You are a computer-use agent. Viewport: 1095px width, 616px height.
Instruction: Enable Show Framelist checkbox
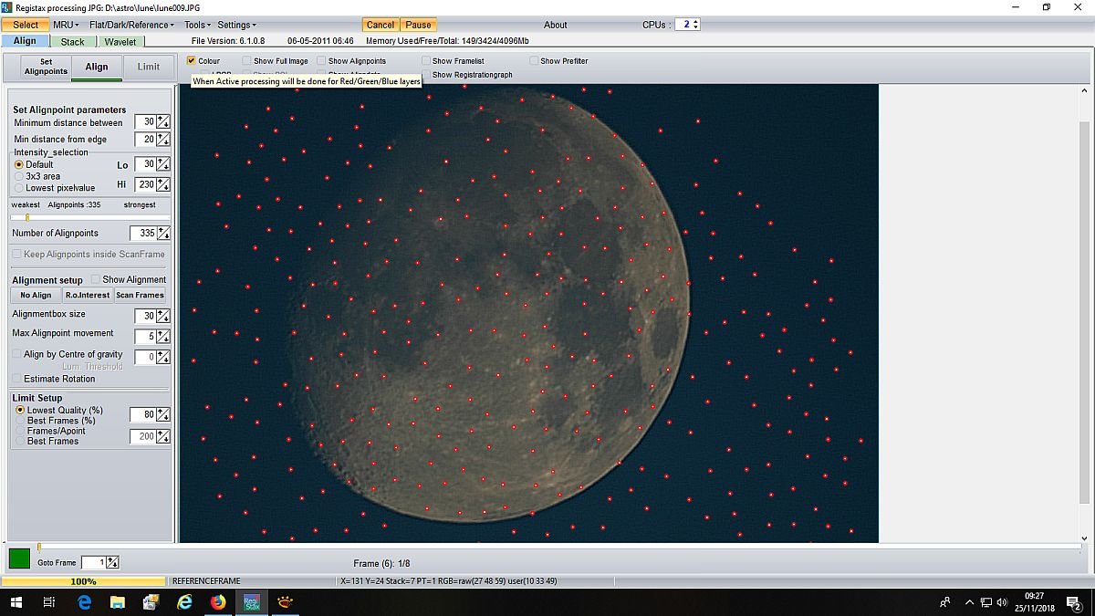coord(425,61)
